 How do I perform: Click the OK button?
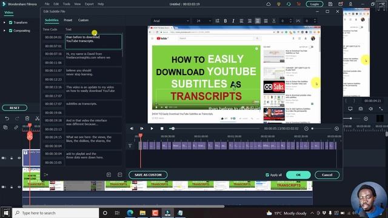coord(298,175)
